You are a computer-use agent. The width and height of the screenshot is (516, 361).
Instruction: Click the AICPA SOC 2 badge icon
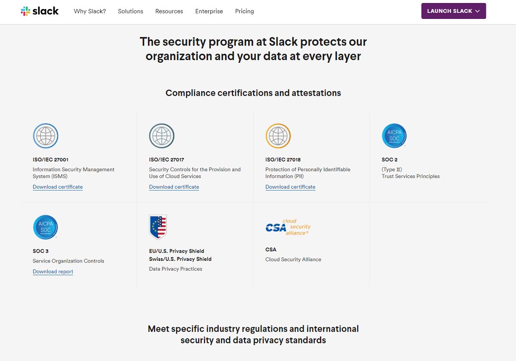(x=394, y=135)
